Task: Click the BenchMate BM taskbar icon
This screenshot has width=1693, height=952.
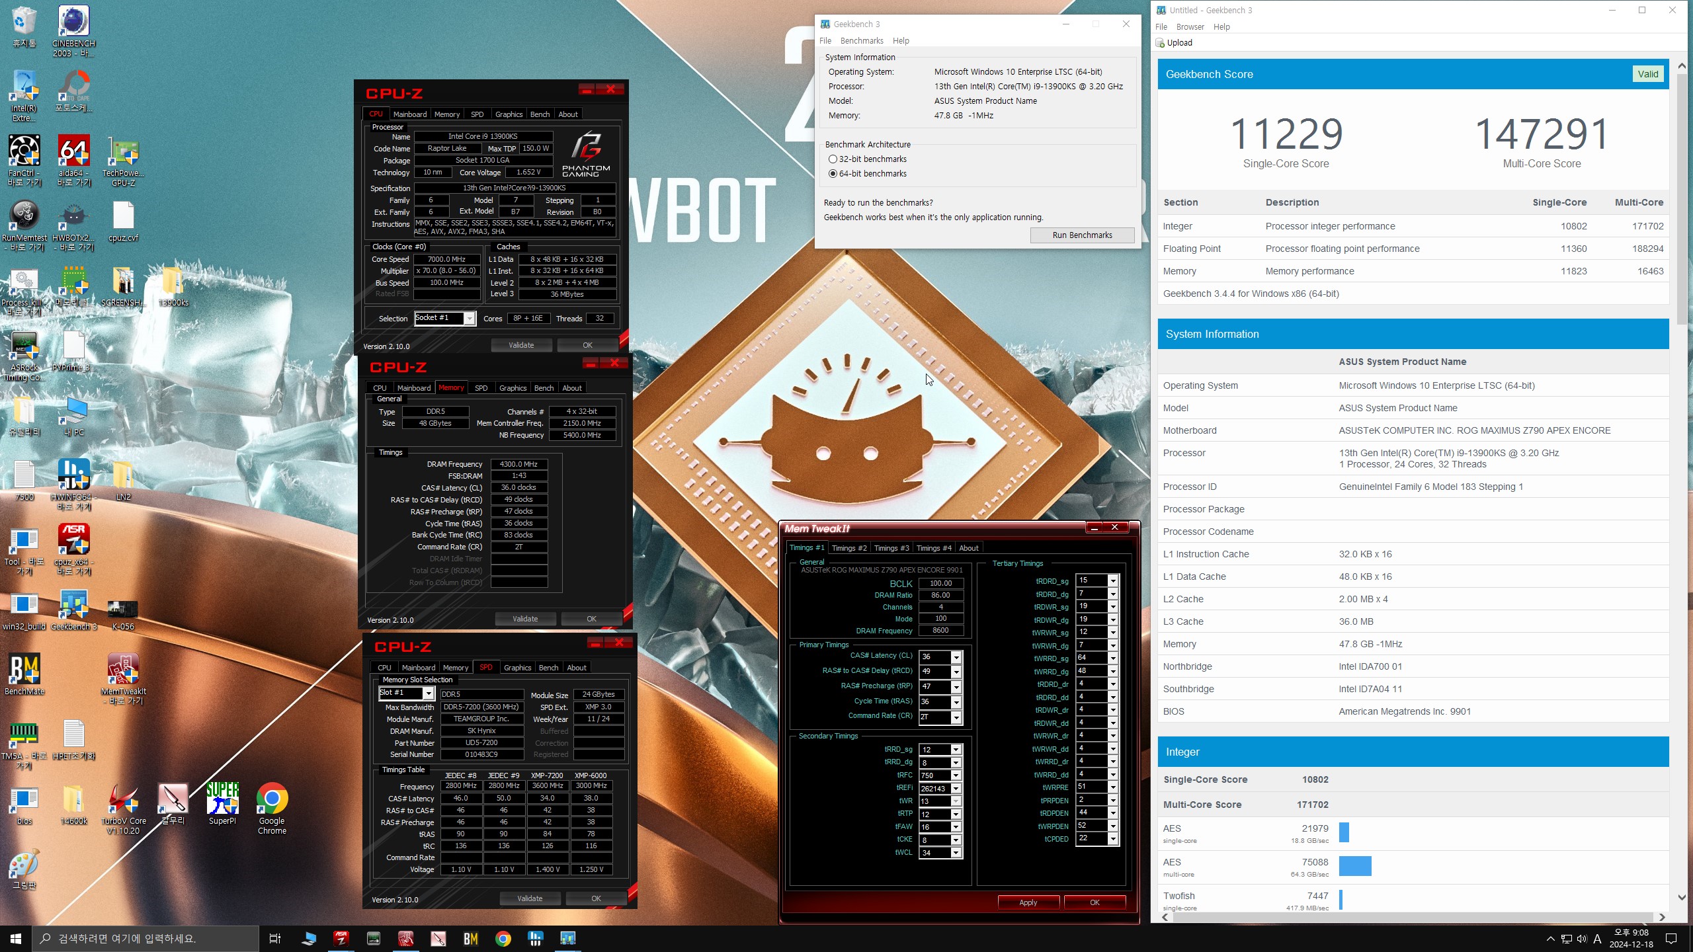Action: (470, 938)
